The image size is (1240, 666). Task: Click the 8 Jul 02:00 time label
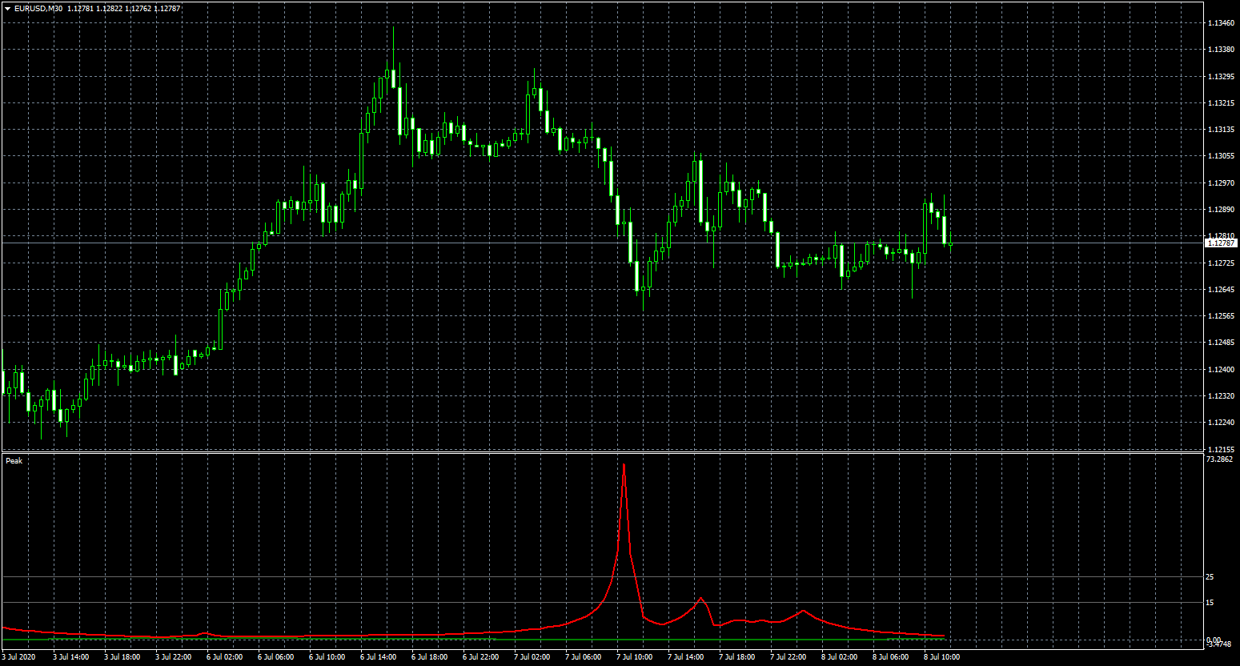click(x=840, y=657)
